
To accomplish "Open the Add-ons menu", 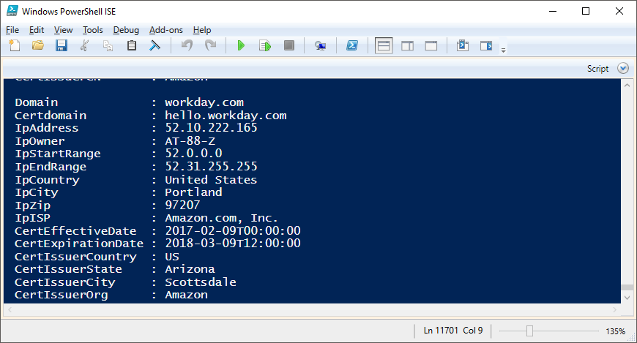I will pos(165,30).
